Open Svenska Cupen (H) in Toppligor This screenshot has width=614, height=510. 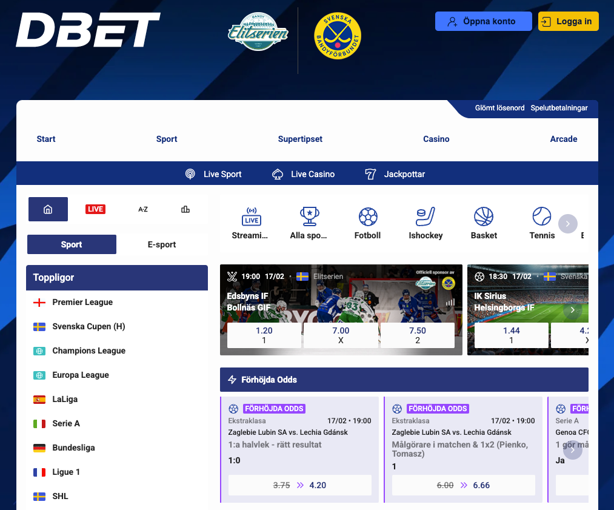(117, 327)
